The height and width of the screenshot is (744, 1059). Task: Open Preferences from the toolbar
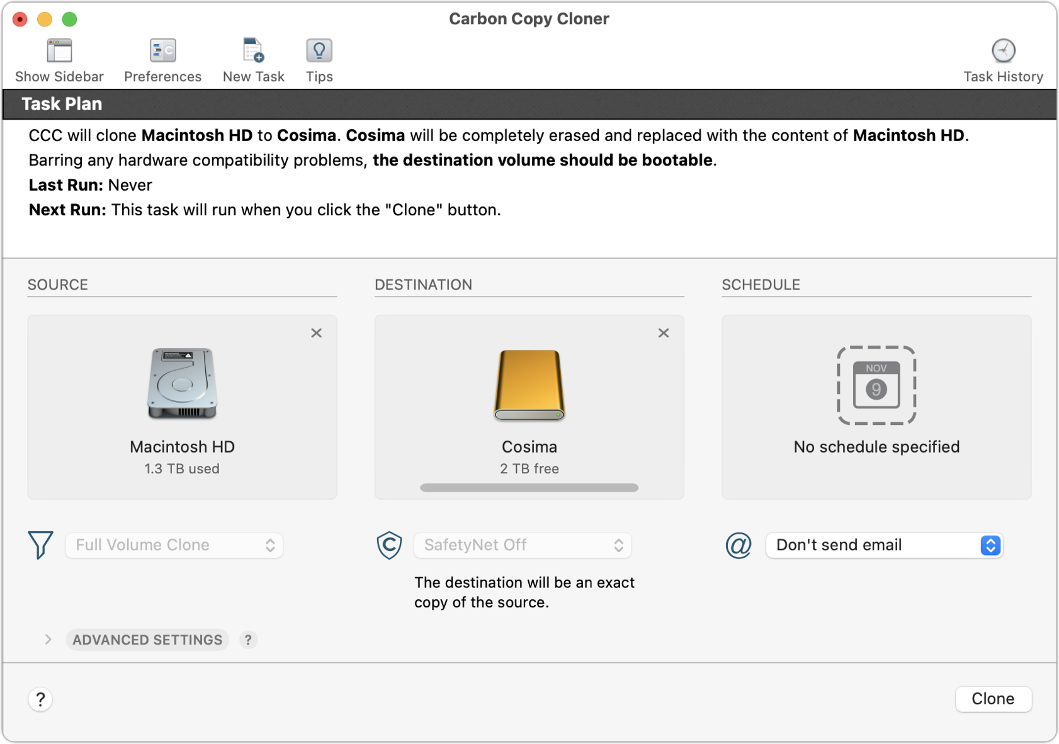click(x=162, y=51)
